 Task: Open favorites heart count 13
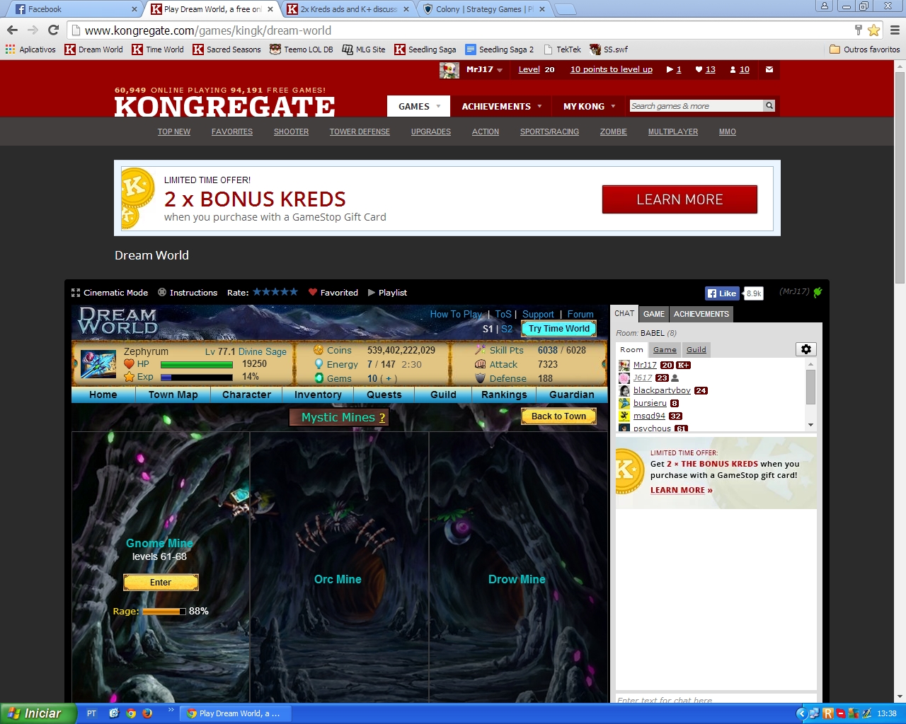click(705, 69)
